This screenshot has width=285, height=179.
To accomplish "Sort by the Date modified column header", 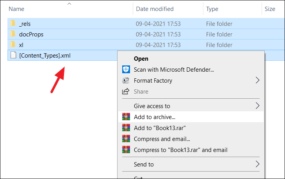I will pyautogui.click(x=155, y=9).
